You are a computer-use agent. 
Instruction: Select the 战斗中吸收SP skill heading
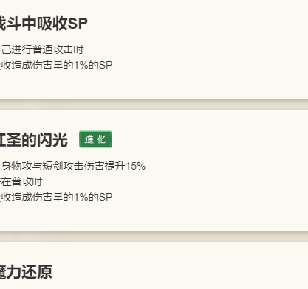[x=44, y=24]
